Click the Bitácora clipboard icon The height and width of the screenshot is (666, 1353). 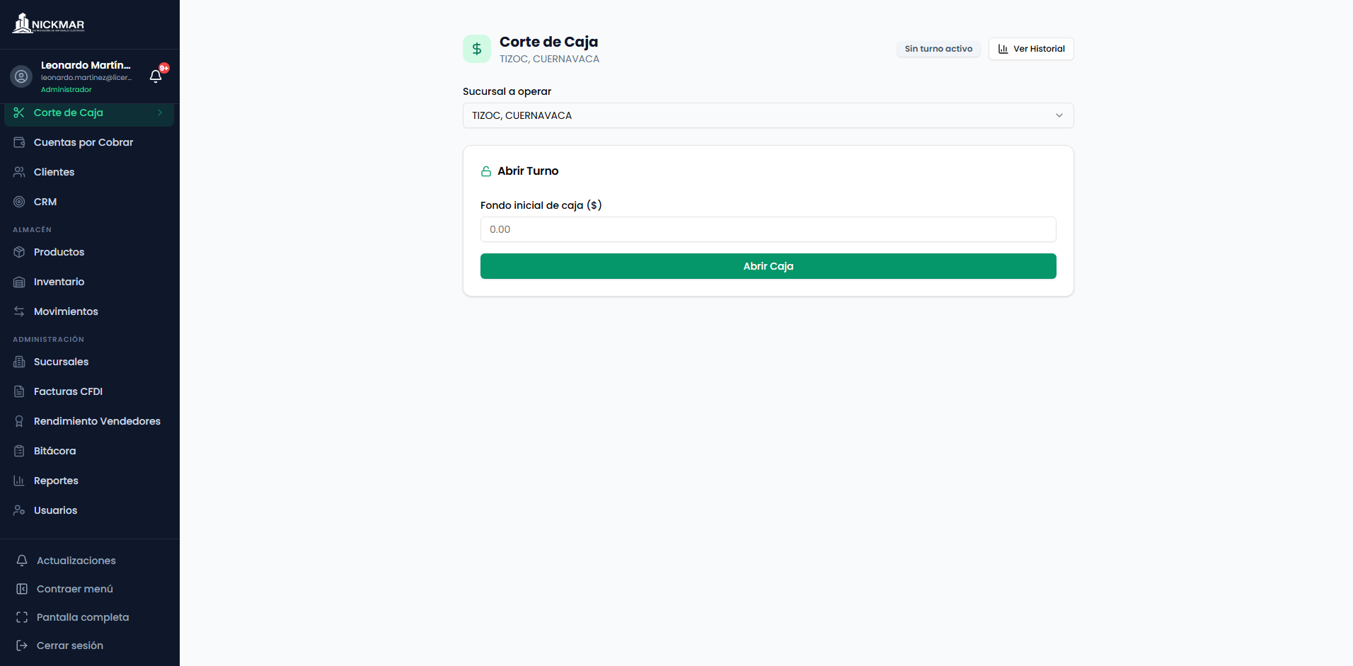coord(19,451)
